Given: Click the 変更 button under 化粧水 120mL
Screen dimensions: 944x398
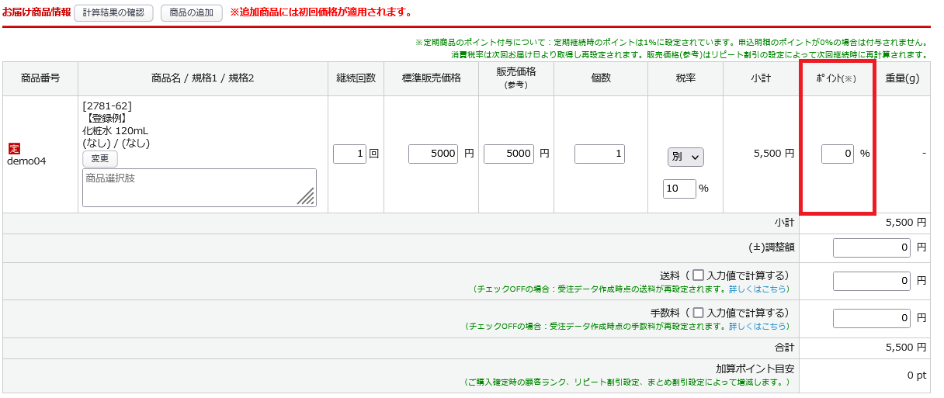Looking at the screenshot, I should (100, 159).
